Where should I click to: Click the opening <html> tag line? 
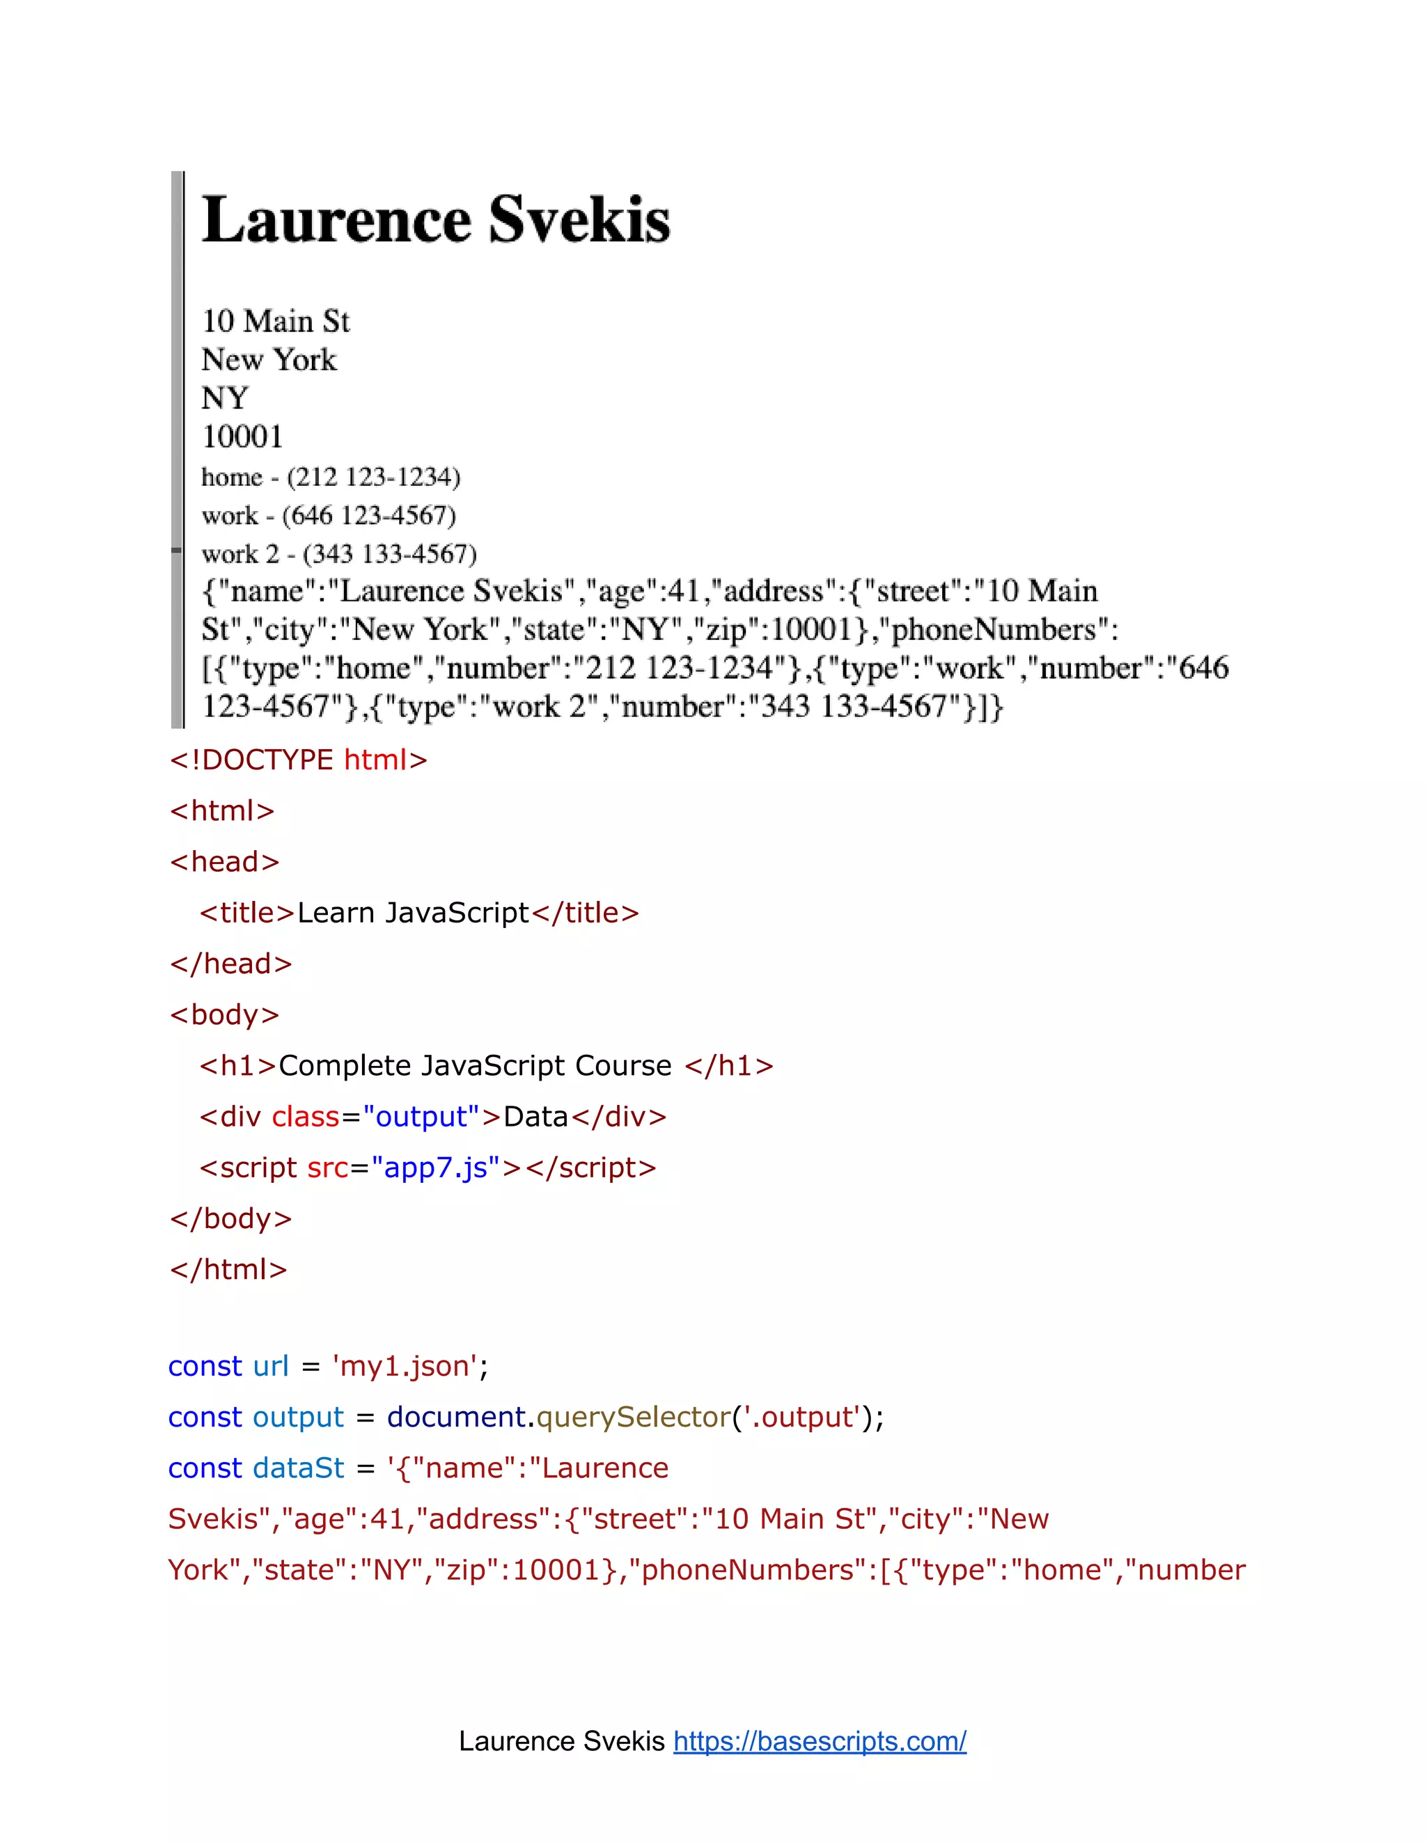[x=222, y=811]
